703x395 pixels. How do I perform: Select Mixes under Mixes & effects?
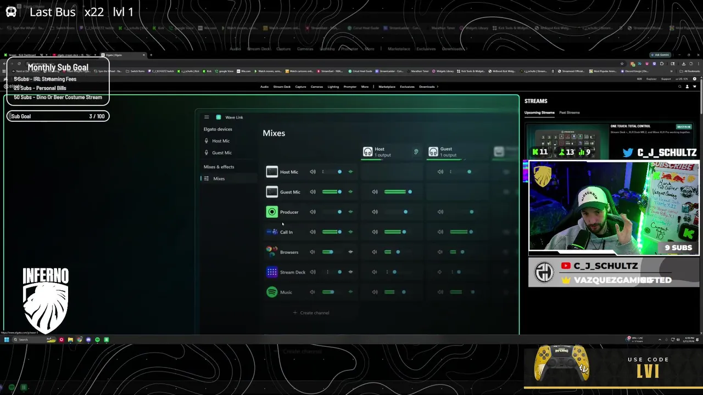click(219, 178)
